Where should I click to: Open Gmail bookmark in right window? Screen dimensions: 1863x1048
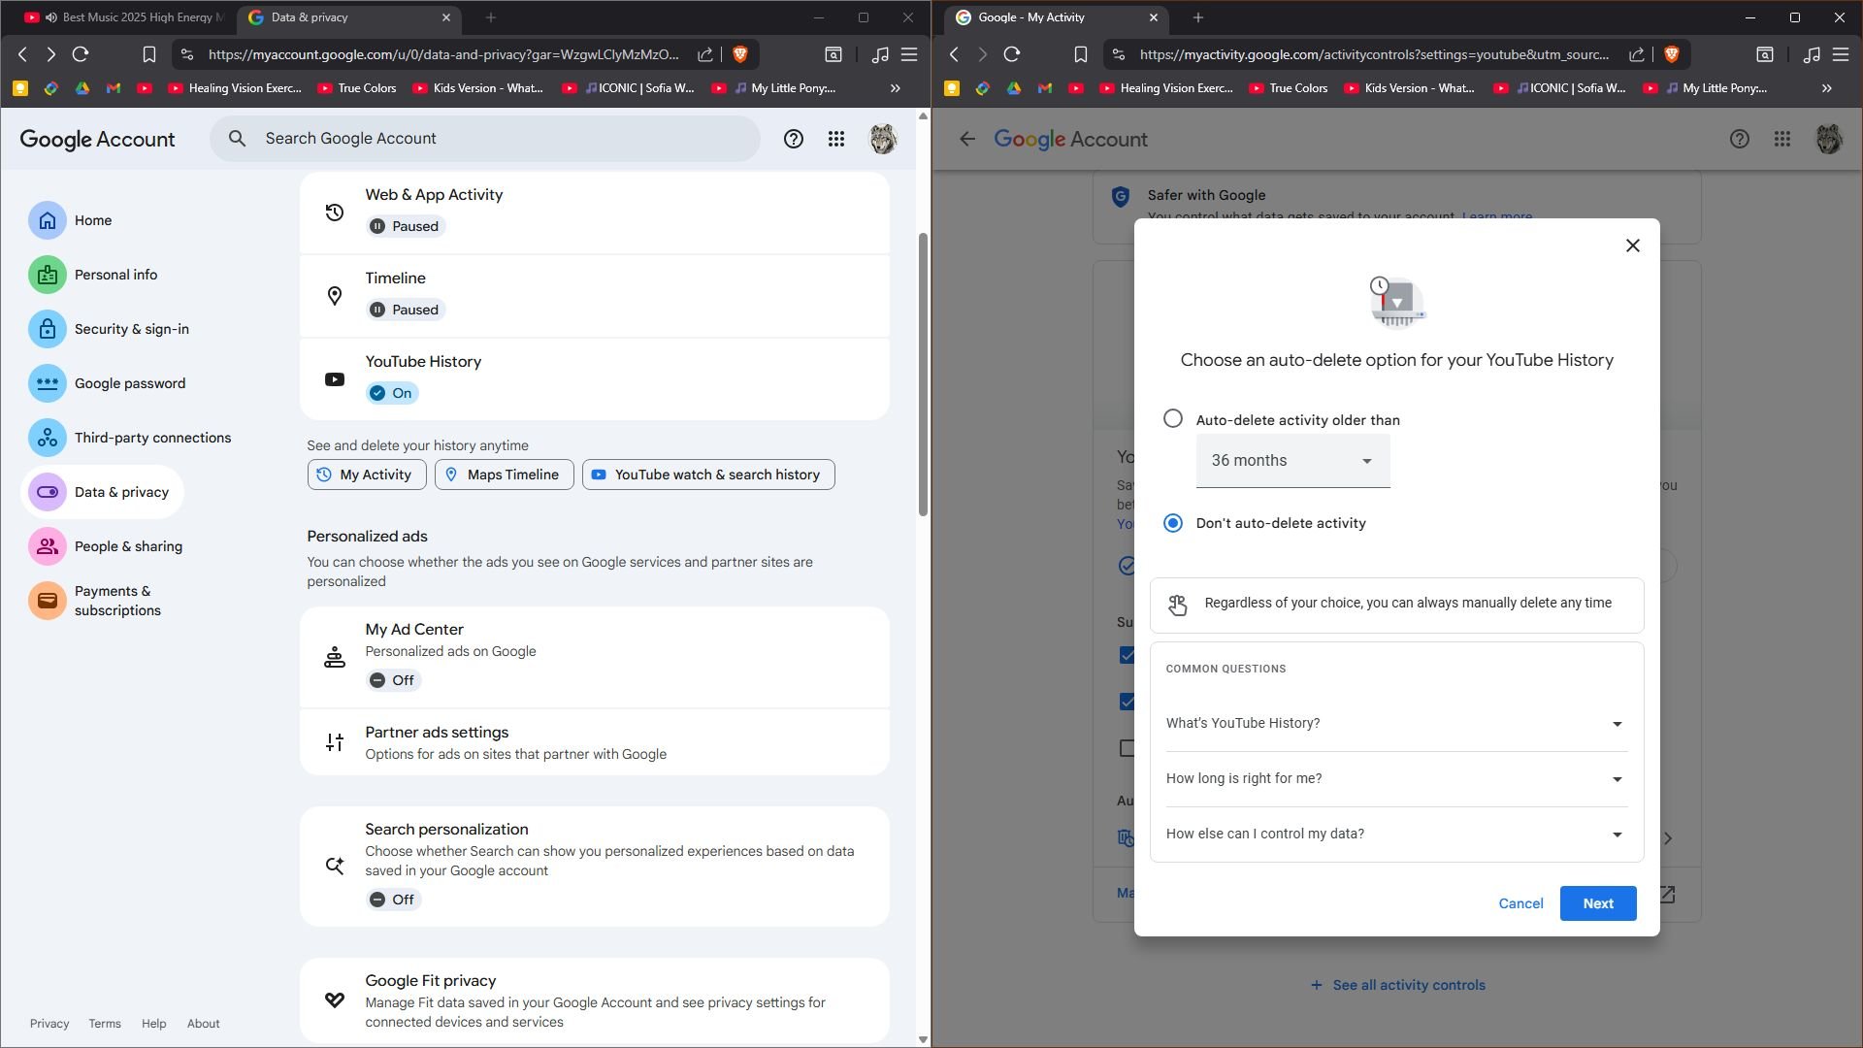coord(1045,88)
